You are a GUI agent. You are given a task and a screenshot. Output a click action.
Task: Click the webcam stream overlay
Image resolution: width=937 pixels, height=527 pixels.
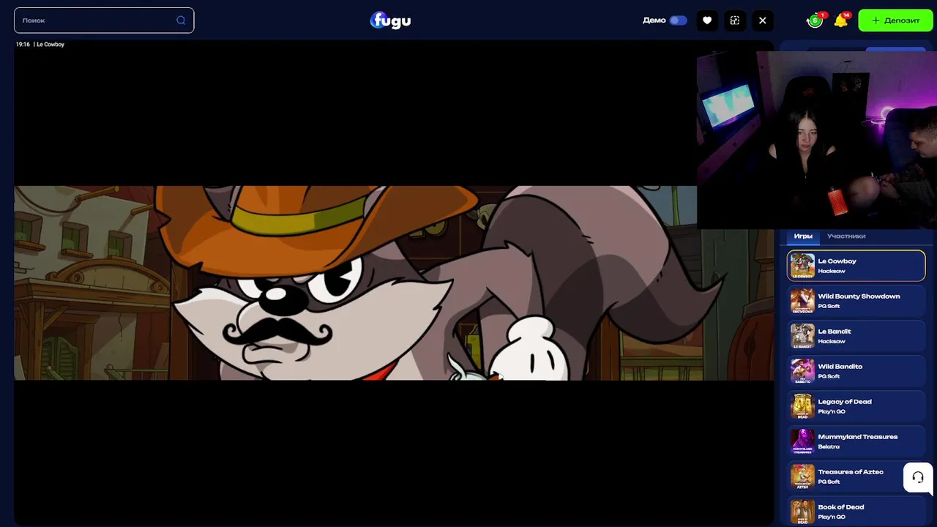pos(817,139)
